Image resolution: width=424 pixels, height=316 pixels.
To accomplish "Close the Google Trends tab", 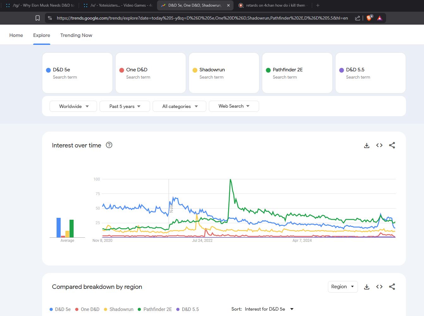I will click(x=228, y=5).
